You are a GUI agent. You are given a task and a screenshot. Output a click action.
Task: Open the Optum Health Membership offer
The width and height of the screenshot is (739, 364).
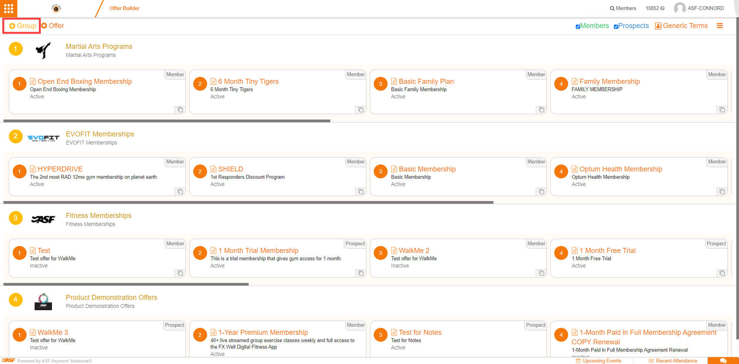(620, 169)
